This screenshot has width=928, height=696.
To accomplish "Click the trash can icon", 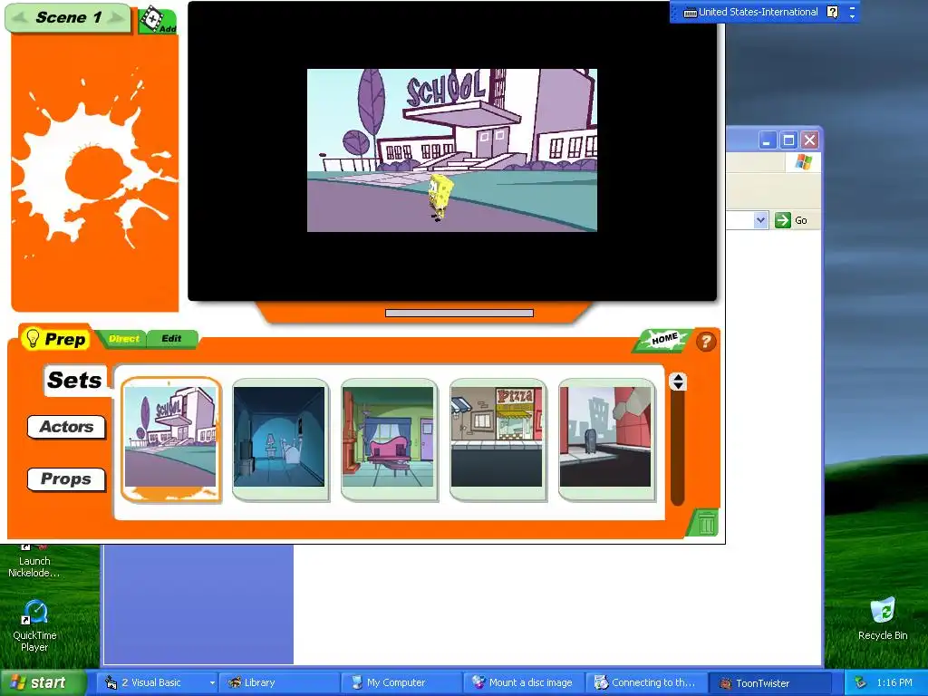I will pos(705,524).
